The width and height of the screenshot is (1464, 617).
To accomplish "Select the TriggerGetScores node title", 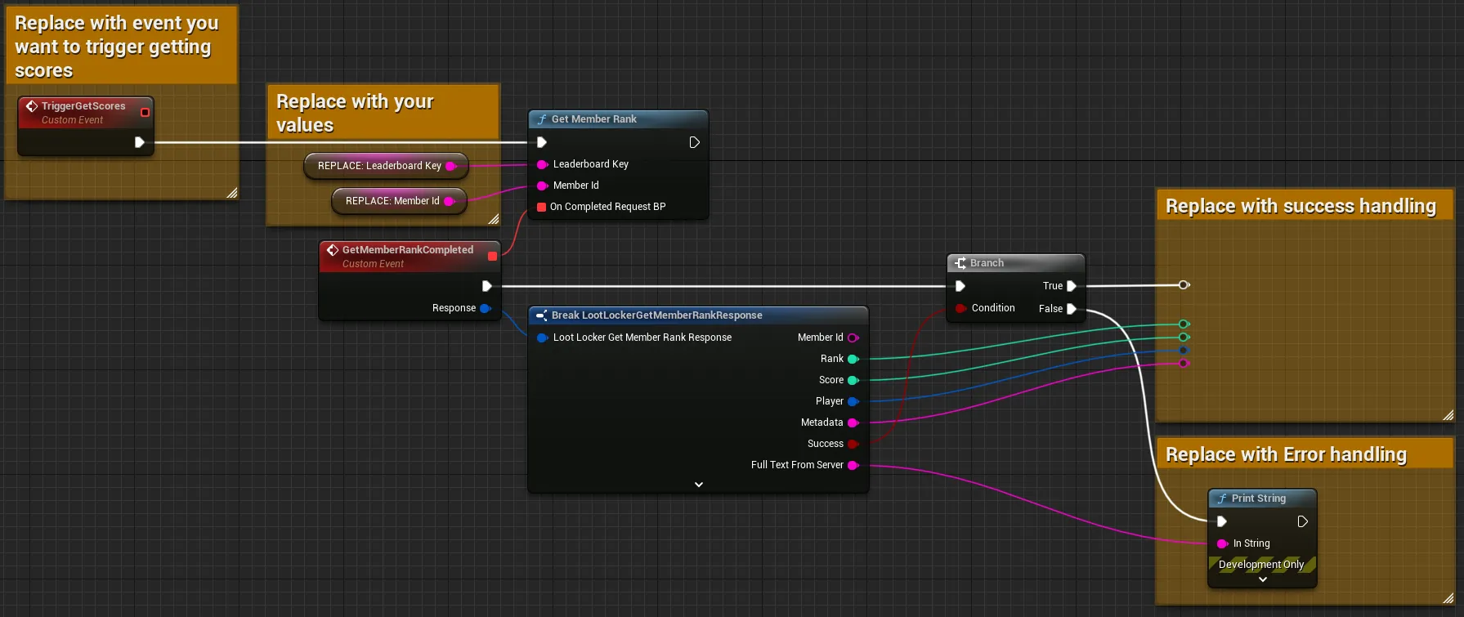I will [83, 106].
